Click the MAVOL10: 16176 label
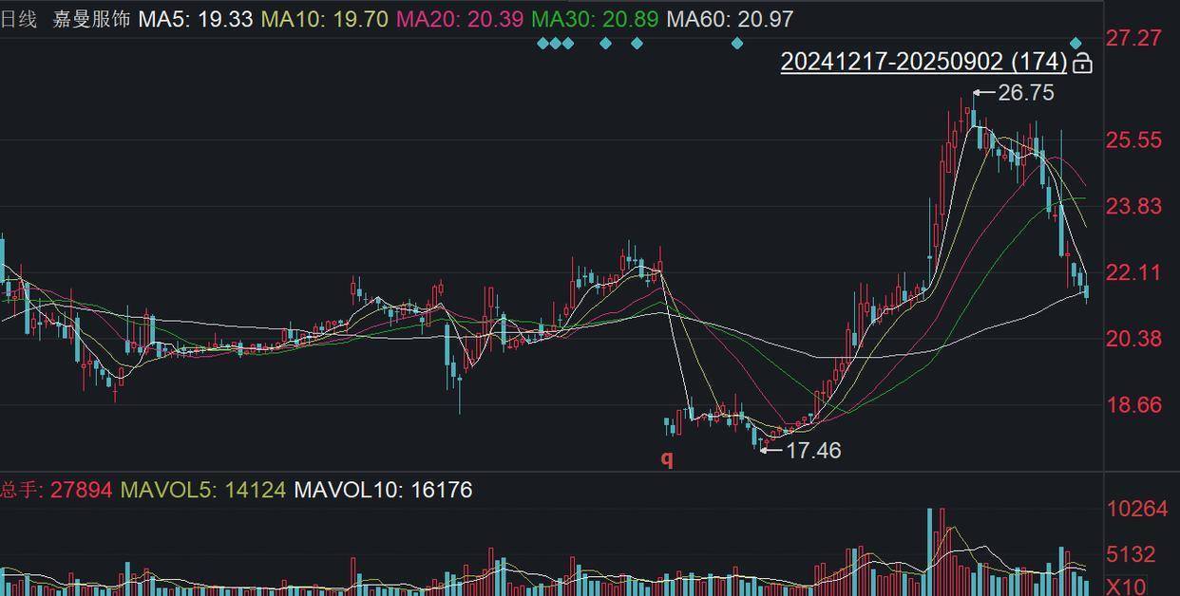This screenshot has width=1180, height=596. click(383, 490)
